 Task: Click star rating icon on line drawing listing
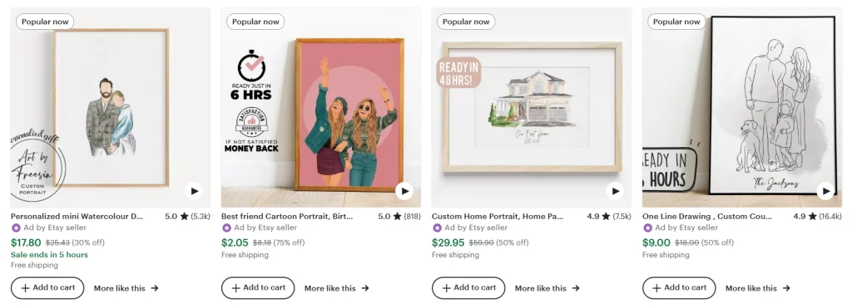pyautogui.click(x=812, y=217)
